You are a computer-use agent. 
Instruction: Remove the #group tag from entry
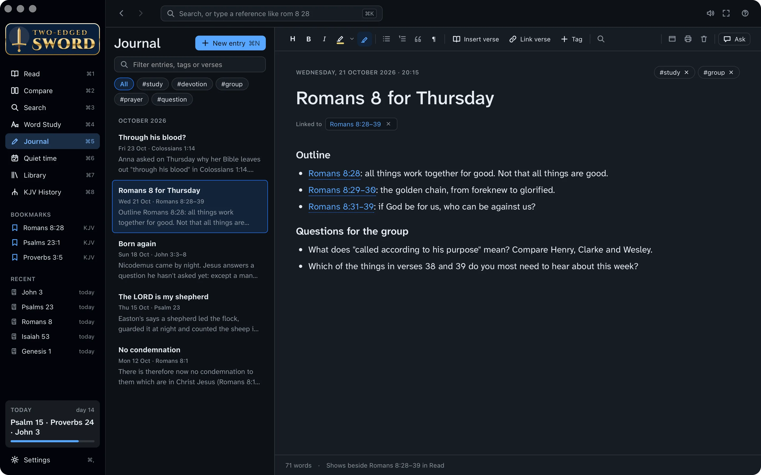[x=731, y=72]
